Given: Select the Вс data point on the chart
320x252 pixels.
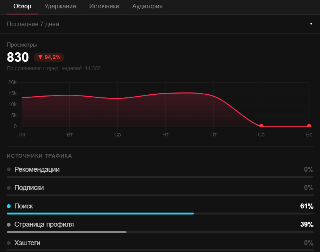Looking at the screenshot, I should click(309, 126).
